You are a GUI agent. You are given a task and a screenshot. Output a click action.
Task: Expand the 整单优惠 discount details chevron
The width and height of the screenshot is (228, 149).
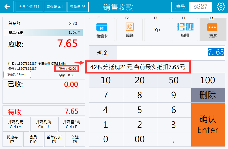pos(79,32)
